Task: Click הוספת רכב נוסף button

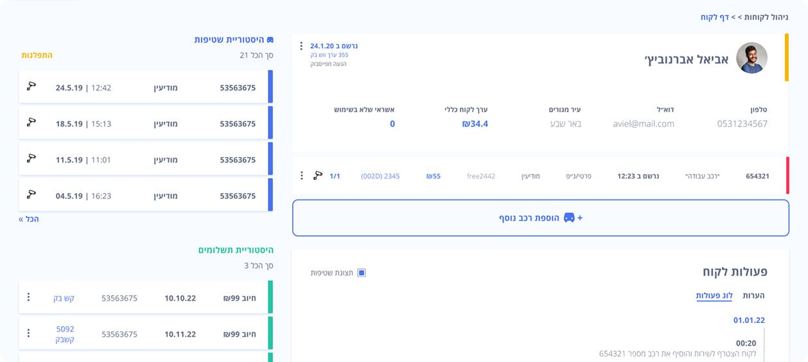Action: pos(541,218)
